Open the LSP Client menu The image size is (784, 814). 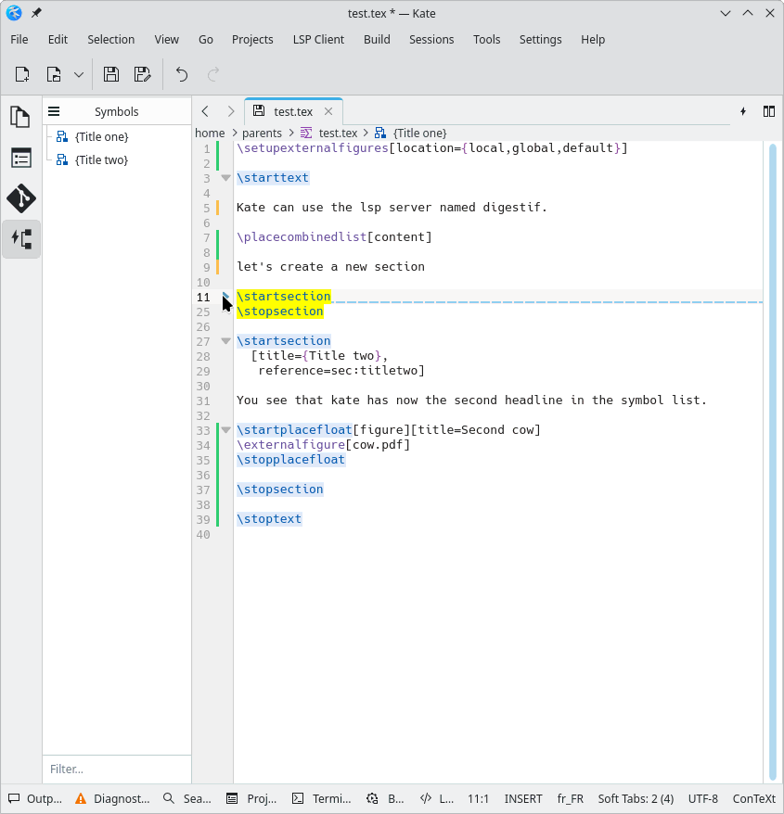pos(318,39)
